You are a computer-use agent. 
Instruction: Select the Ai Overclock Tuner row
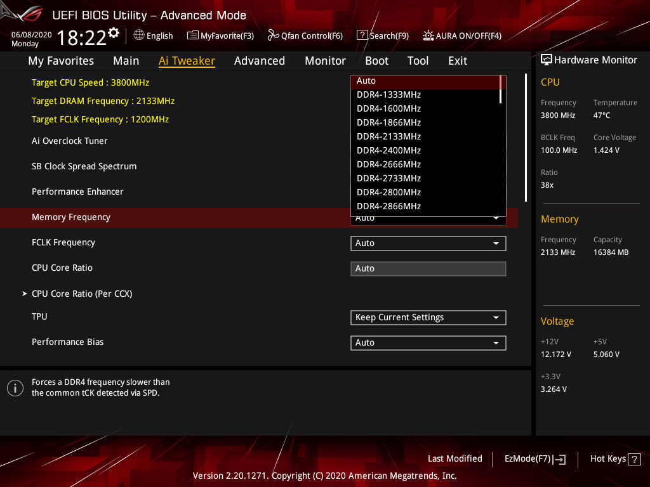[x=70, y=141]
